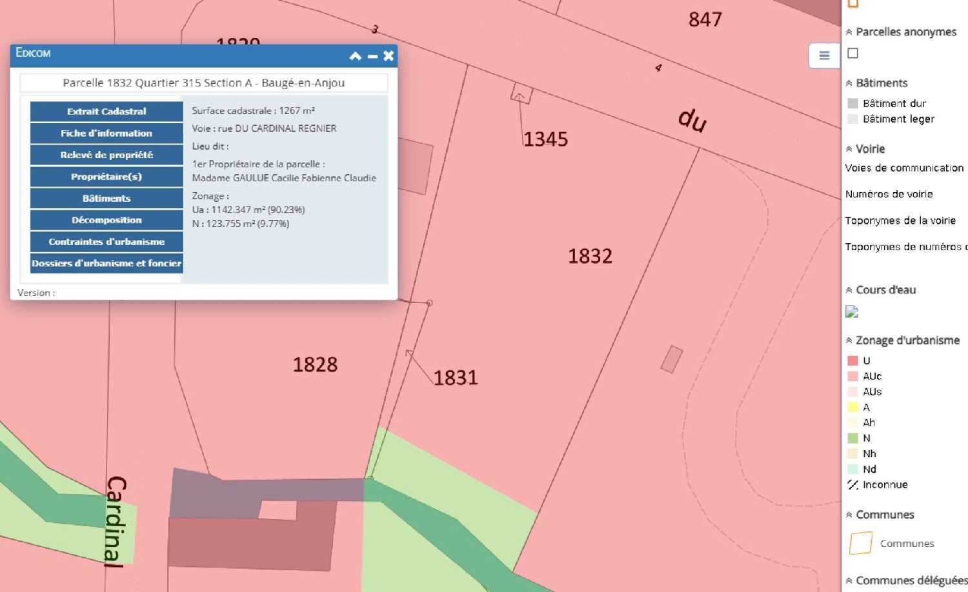Open the Décomposition button
Image resolution: width=968 pixels, height=592 pixels.
(106, 220)
